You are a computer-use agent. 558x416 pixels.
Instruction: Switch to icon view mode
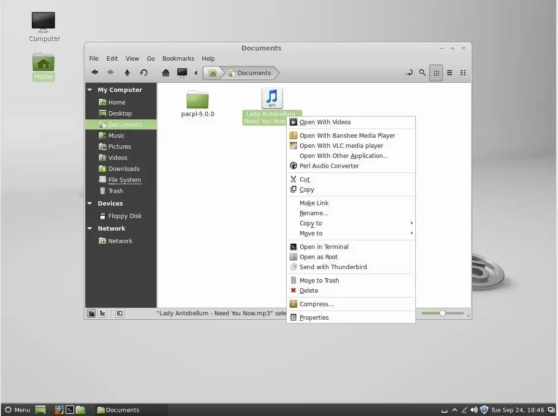point(436,73)
